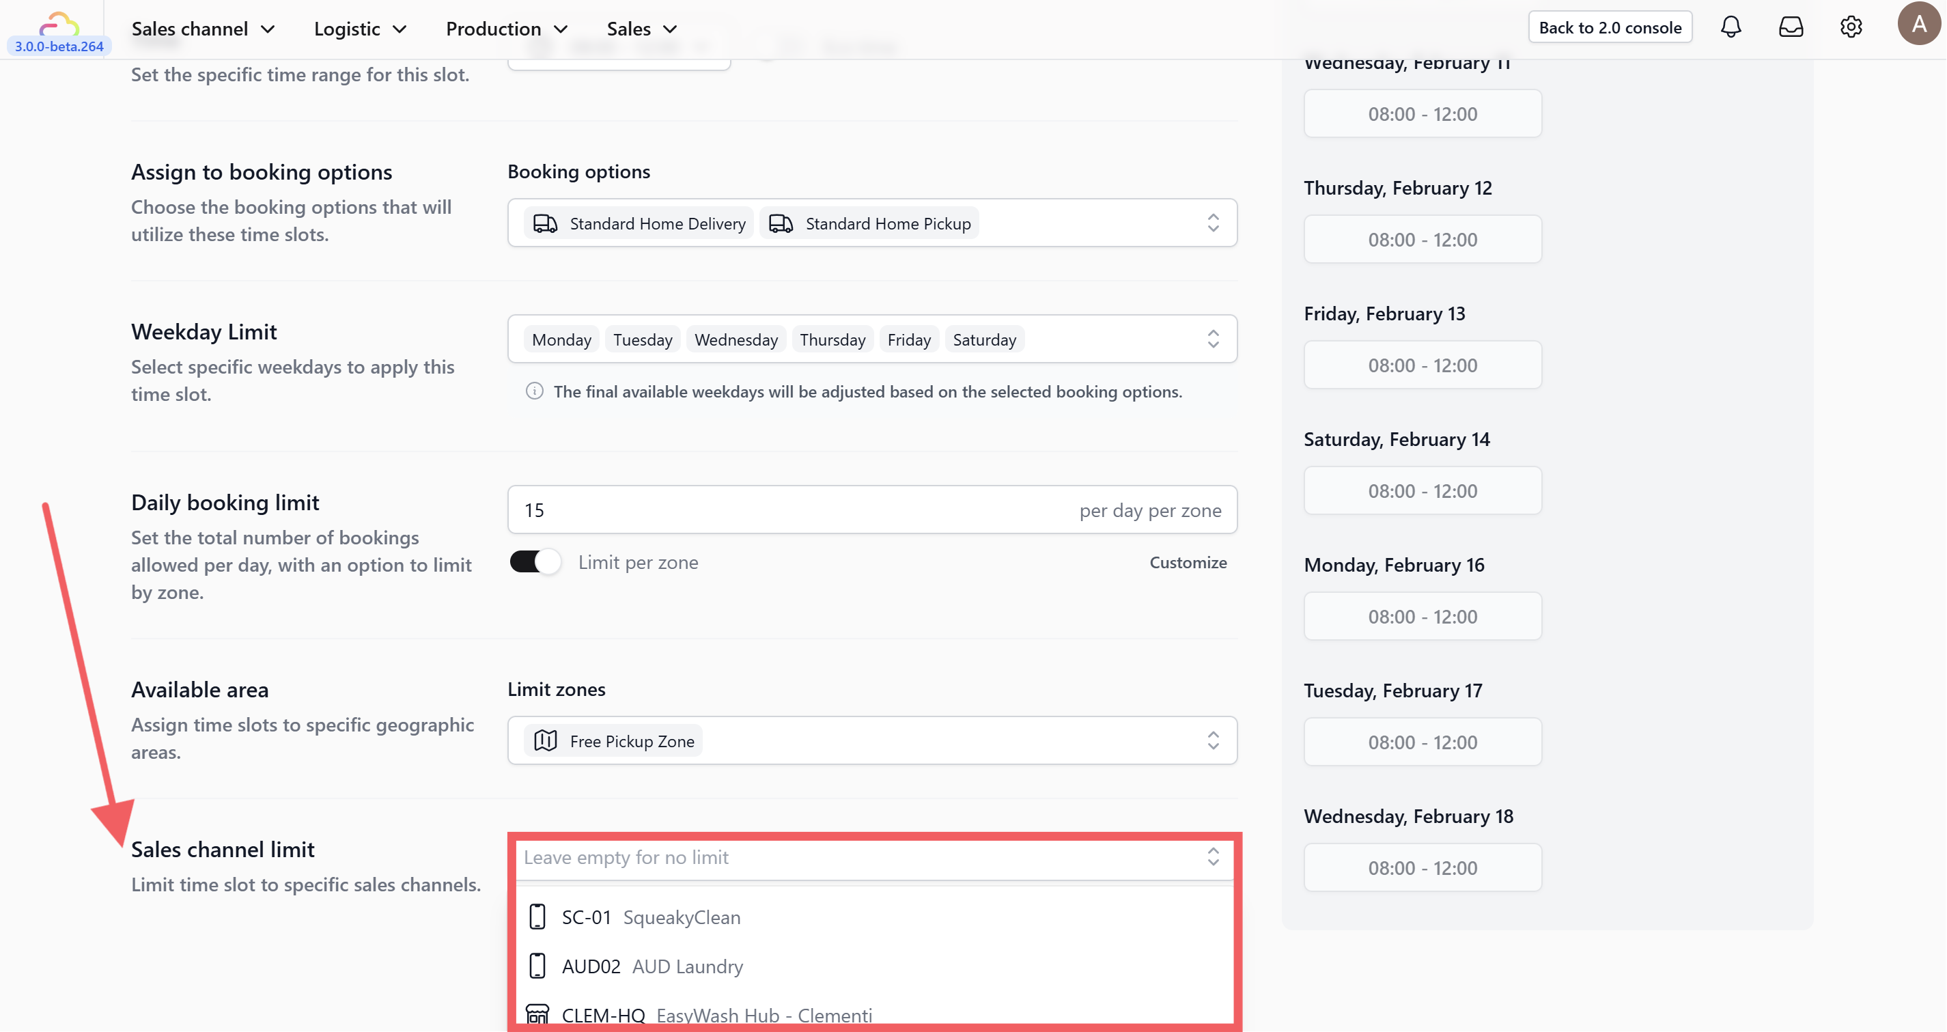The width and height of the screenshot is (1947, 1032).
Task: Select AUD02 AUD Laundry option
Action: (x=652, y=966)
